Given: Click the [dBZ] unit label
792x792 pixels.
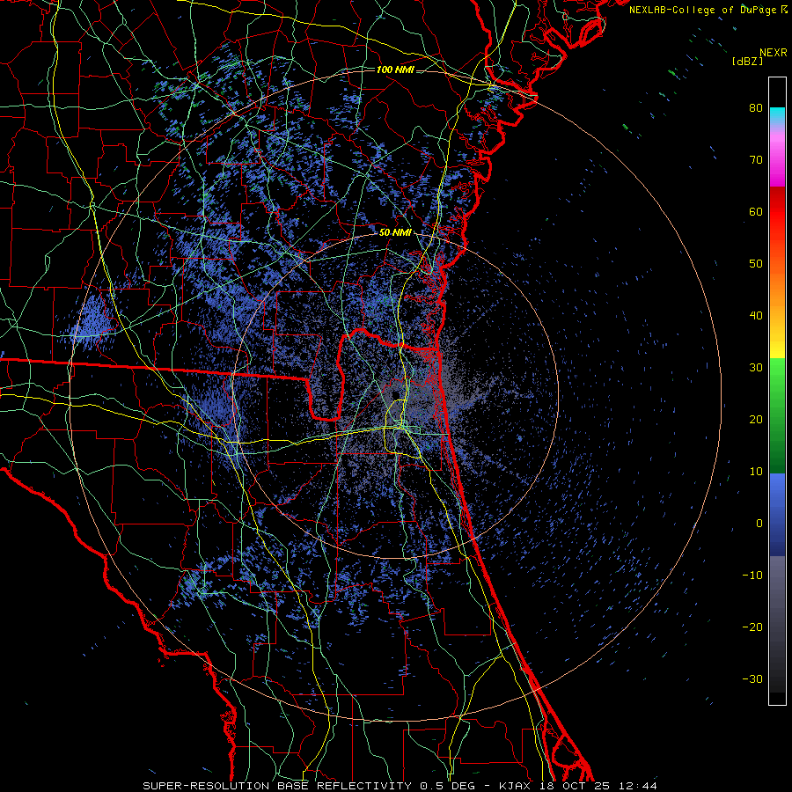Looking at the screenshot, I should pos(747,62).
